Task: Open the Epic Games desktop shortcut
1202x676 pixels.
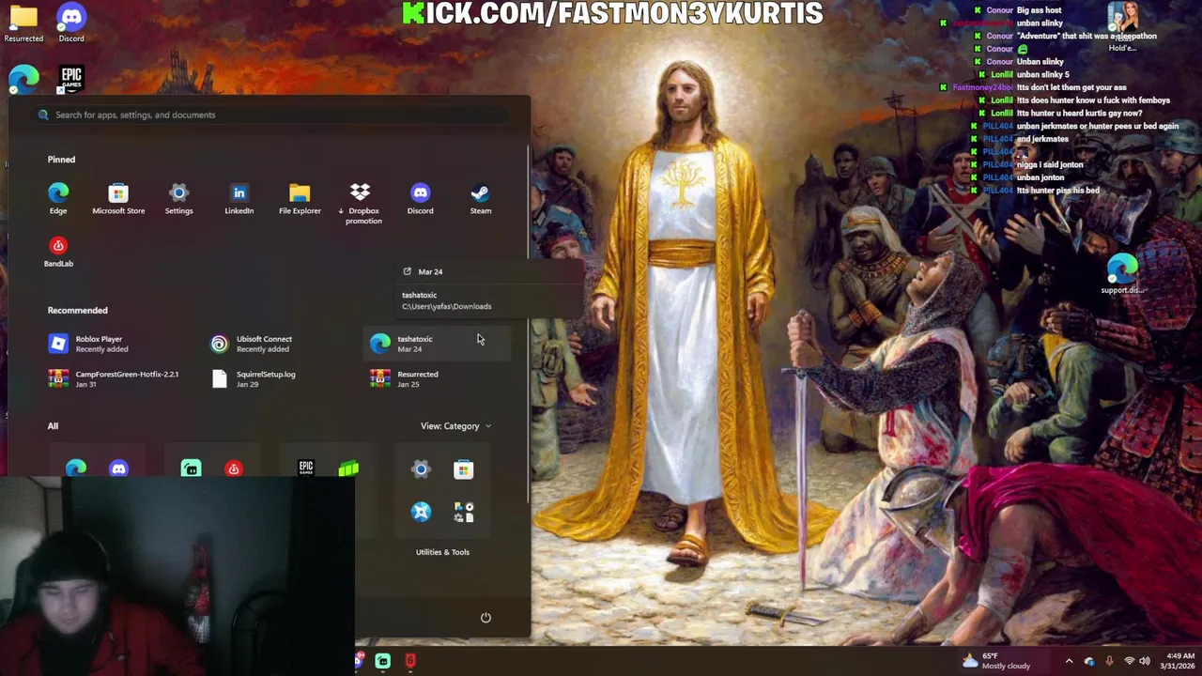Action: [71, 78]
